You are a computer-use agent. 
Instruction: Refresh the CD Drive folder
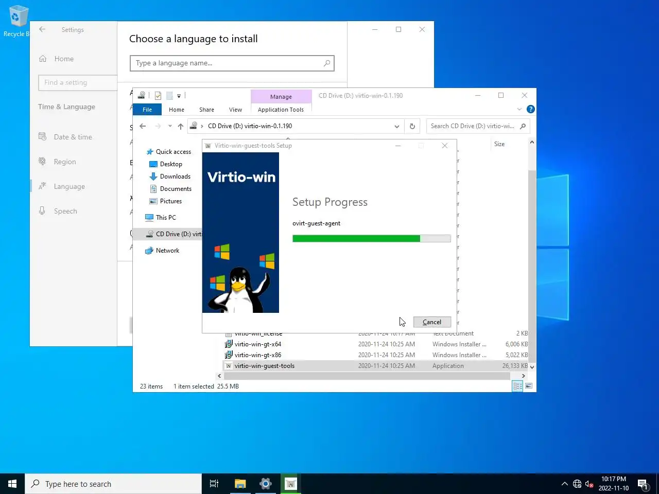pos(412,126)
